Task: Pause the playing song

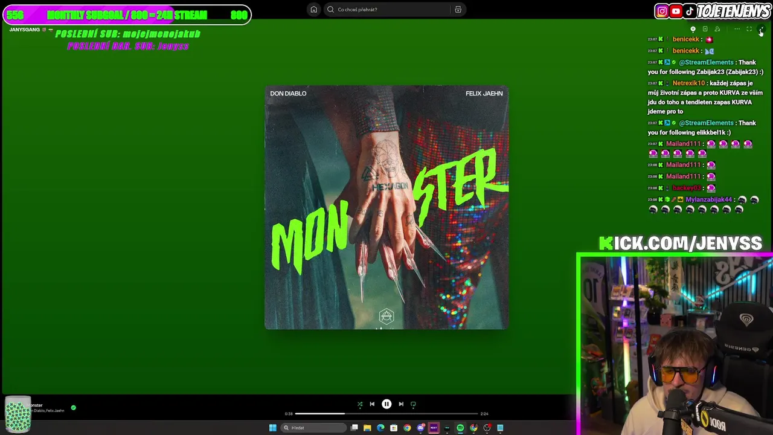Action: point(386,404)
